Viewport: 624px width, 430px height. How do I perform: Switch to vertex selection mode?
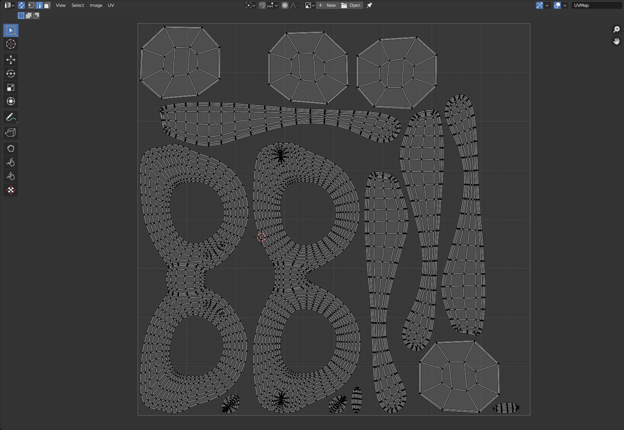tap(31, 5)
